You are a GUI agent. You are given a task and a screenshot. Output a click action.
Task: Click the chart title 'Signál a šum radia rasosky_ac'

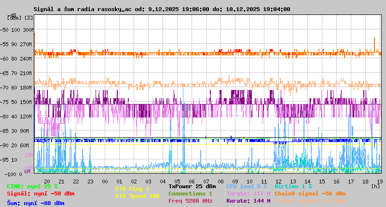coord(83,9)
